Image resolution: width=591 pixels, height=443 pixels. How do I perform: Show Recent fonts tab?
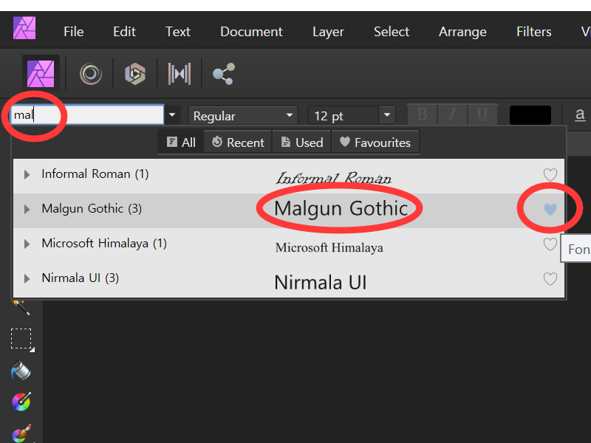[x=238, y=142]
